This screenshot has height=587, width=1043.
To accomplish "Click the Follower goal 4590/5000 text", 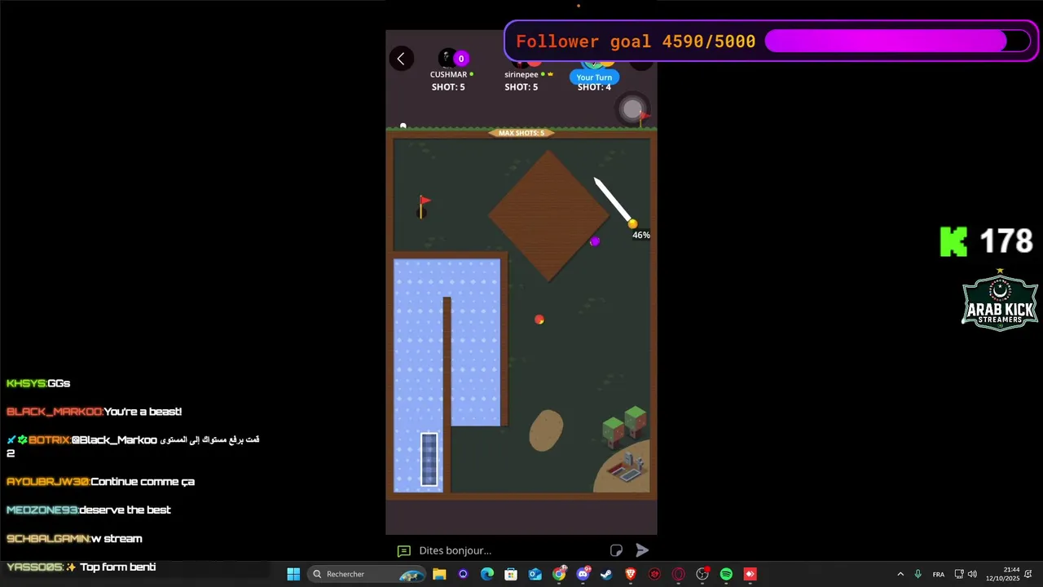I will click(x=636, y=42).
